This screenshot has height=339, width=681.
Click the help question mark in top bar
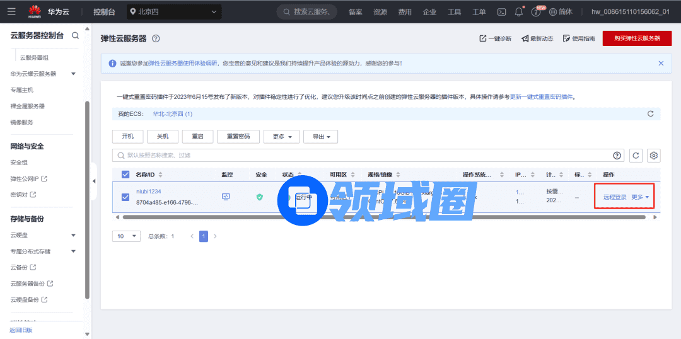tap(536, 12)
